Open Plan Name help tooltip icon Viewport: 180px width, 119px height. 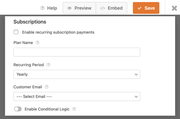click(x=38, y=42)
